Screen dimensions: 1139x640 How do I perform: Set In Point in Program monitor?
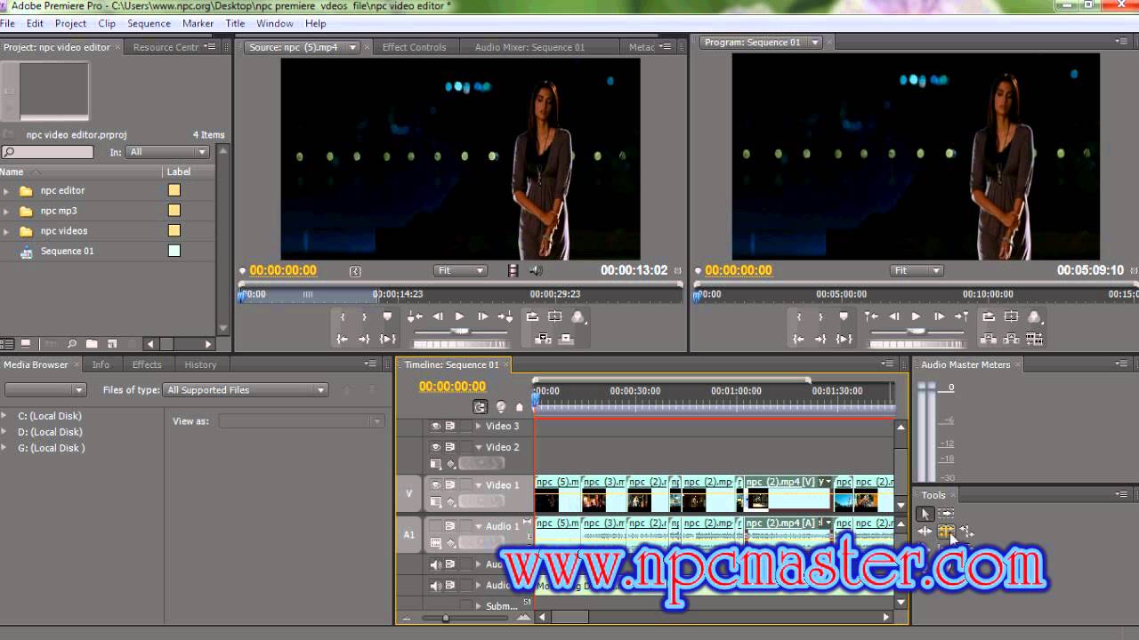click(x=799, y=317)
